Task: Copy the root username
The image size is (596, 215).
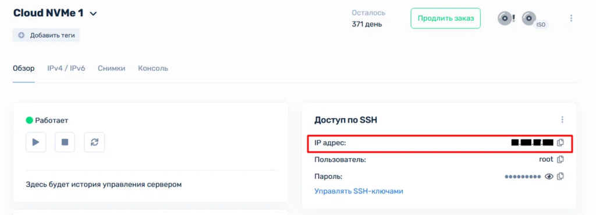Action: coord(560,160)
